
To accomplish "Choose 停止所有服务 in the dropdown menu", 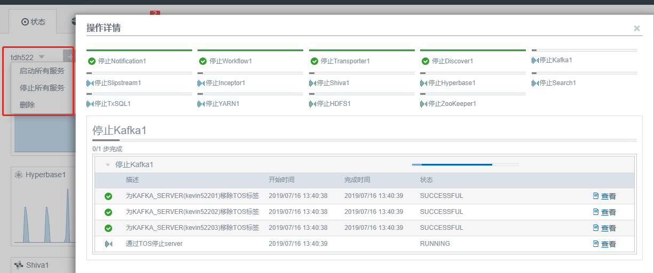I will point(42,88).
